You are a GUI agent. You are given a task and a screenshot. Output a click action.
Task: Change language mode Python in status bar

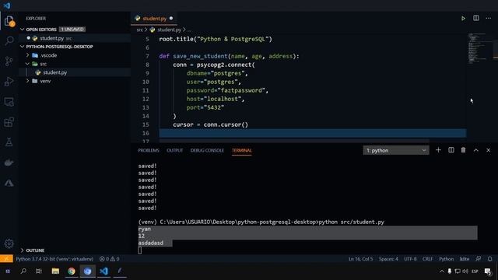pos(446,259)
